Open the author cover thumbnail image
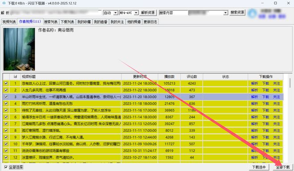294x171 pixels. 19,49
